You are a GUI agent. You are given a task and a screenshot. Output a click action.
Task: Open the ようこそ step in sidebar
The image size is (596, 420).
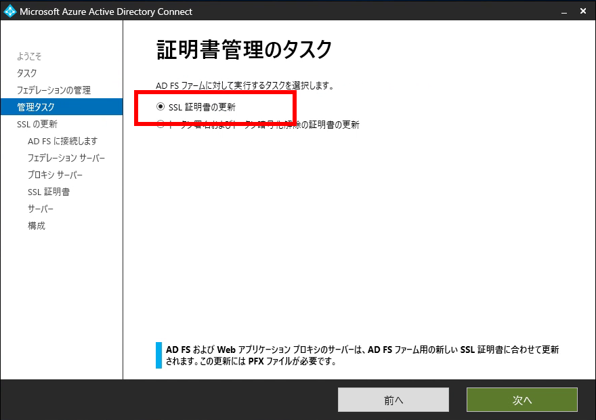coord(29,56)
